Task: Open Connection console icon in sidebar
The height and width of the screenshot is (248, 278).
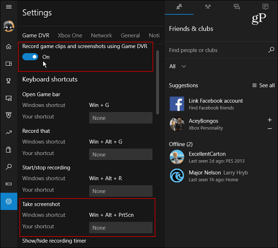Action: click(x=9, y=184)
